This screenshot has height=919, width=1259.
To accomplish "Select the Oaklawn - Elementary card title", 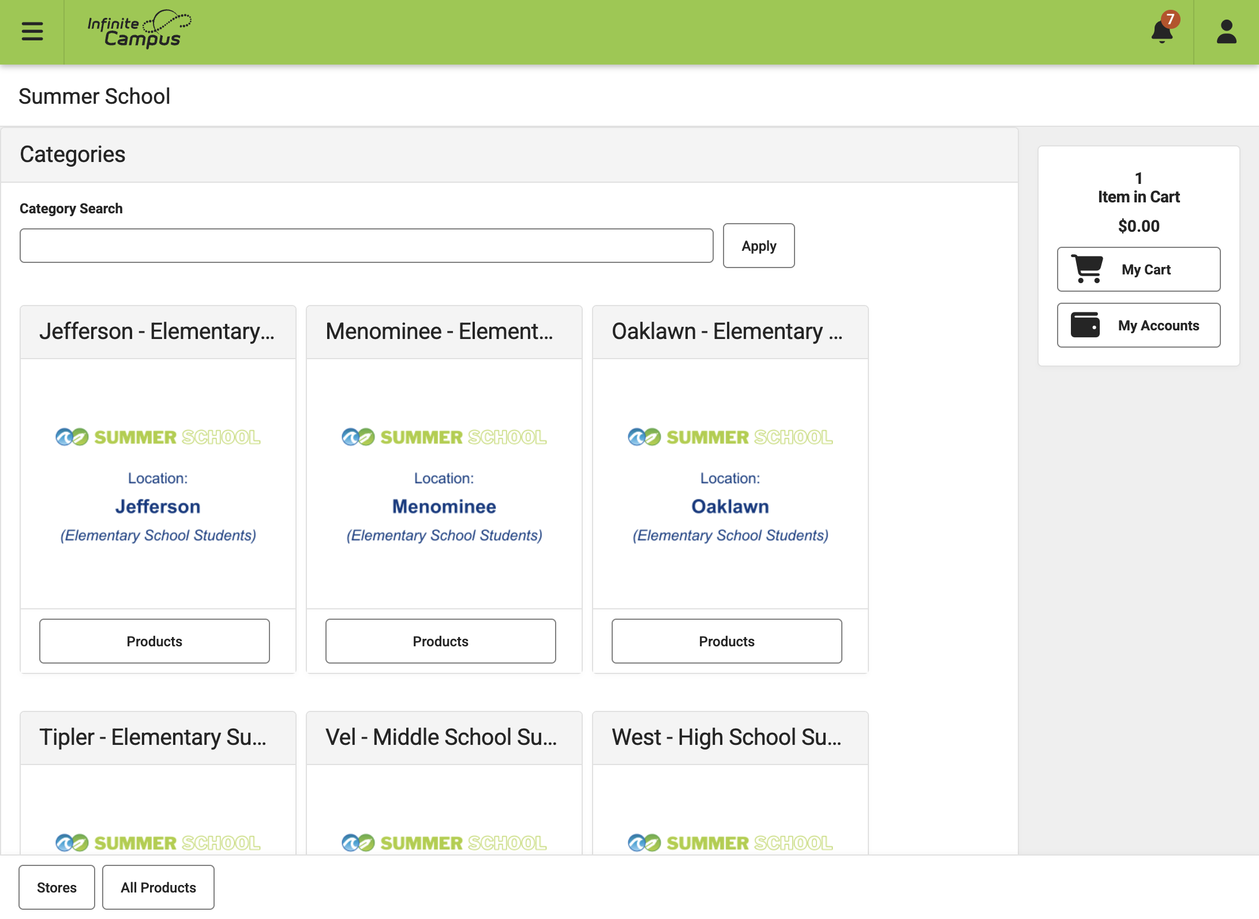I will pyautogui.click(x=727, y=332).
